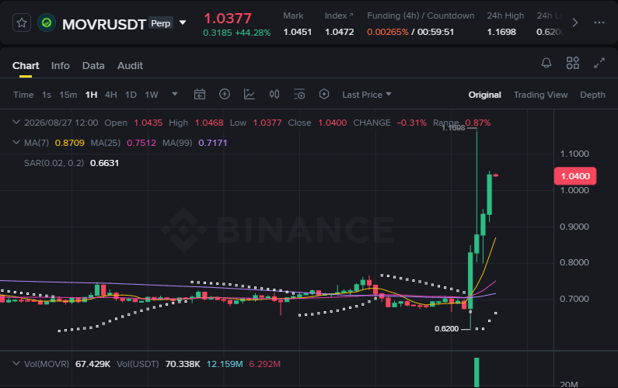Click the 1.1698 high price marker

coord(453,128)
